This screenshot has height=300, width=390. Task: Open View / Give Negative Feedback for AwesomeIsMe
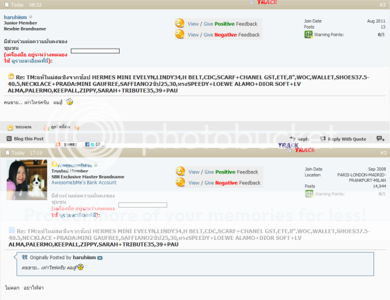223,182
